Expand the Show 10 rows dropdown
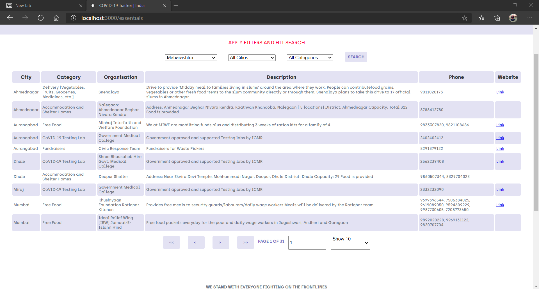539x289 pixels. (350, 243)
